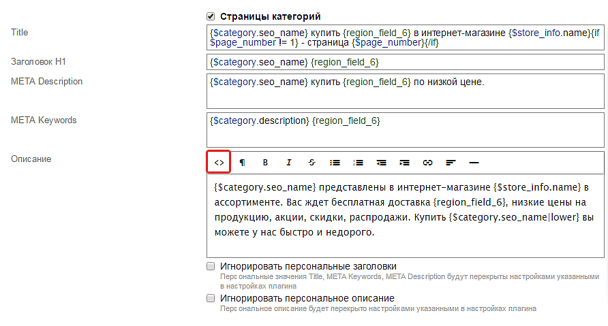Viewport: 608px width, 326px height.
Task: Toggle bold formatting in description editor
Action: pyautogui.click(x=265, y=163)
